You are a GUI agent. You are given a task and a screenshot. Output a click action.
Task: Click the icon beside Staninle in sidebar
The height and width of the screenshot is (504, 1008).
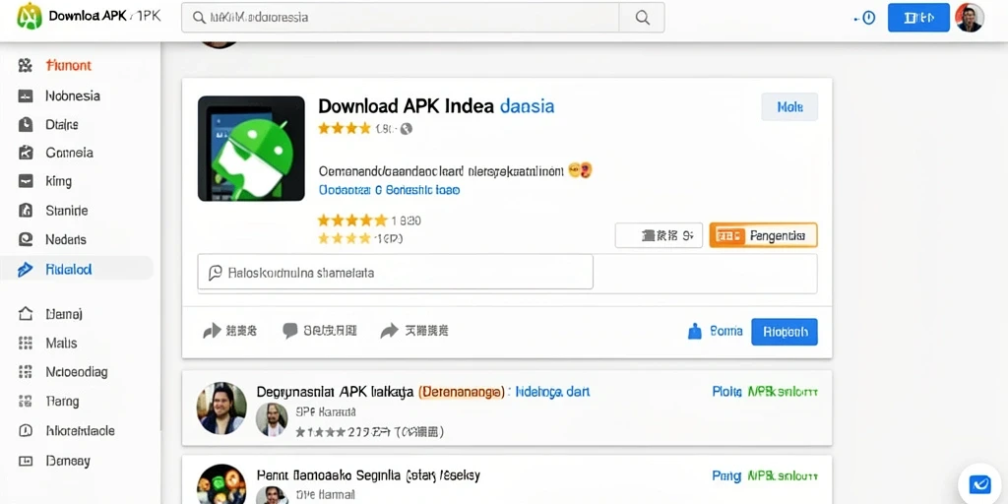pyautogui.click(x=25, y=211)
